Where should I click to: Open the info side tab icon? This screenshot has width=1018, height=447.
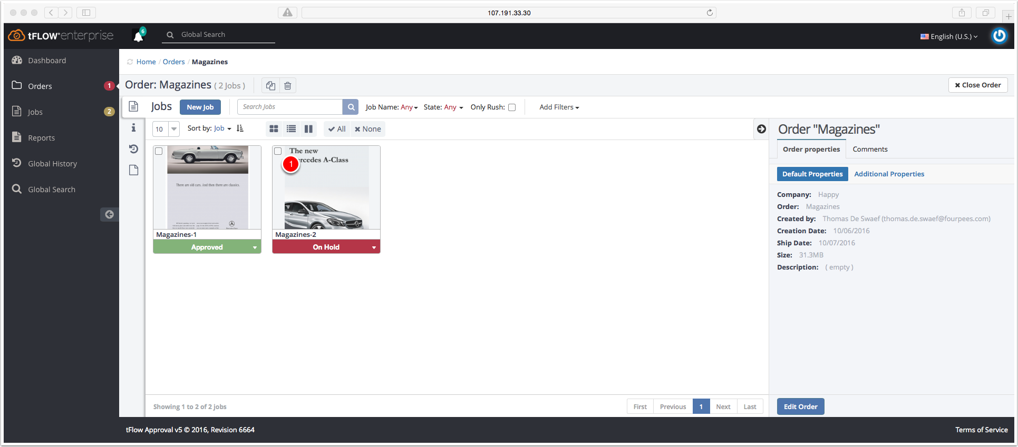click(x=134, y=127)
